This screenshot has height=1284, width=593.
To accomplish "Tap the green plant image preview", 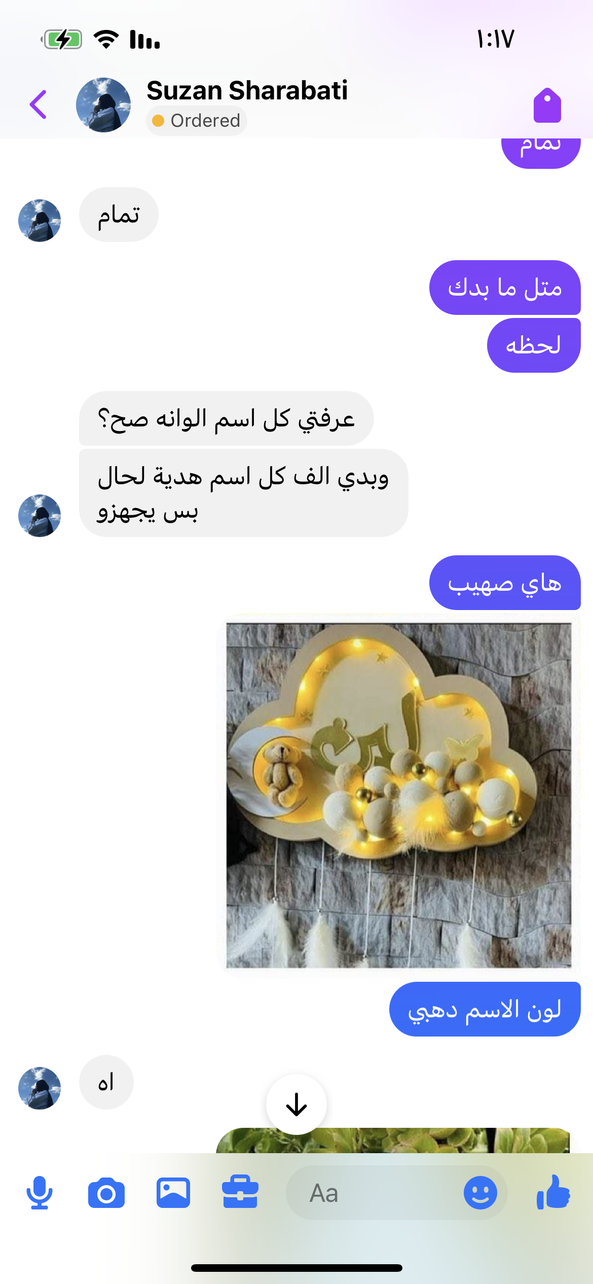I will [393, 1140].
